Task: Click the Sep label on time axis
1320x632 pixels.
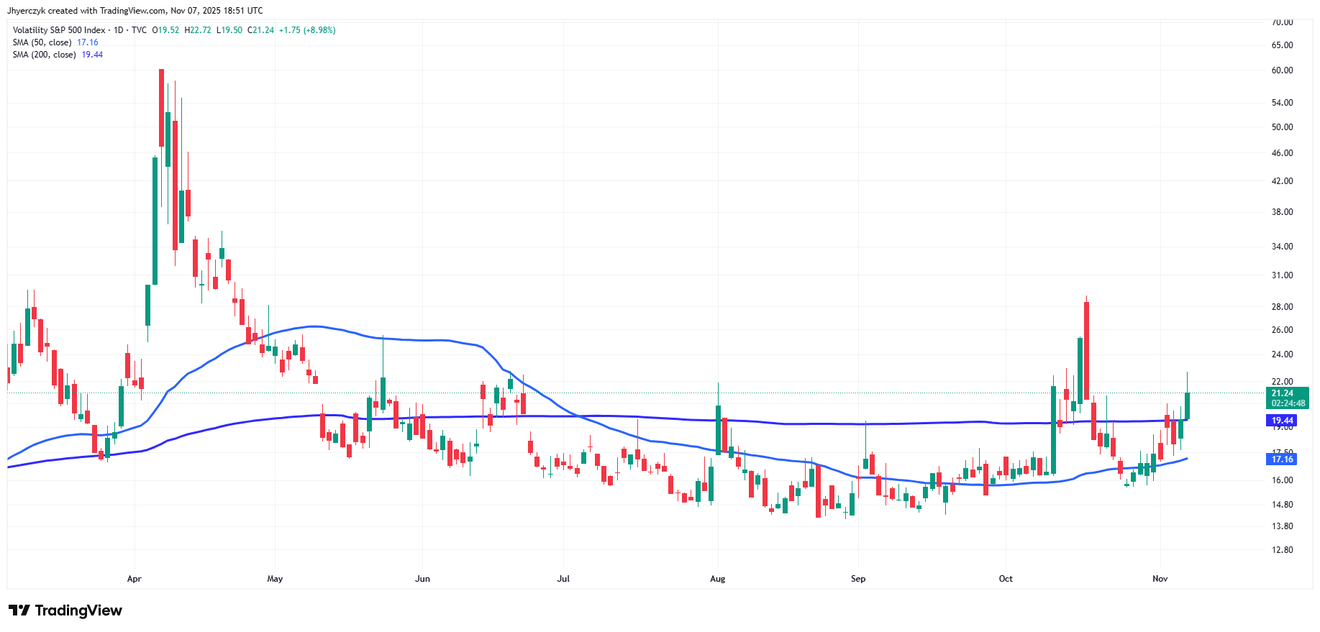Action: (x=858, y=579)
